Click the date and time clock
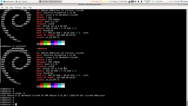Image resolution: width=188 pixels, height=106 pixels. pyautogui.click(x=147, y=2)
